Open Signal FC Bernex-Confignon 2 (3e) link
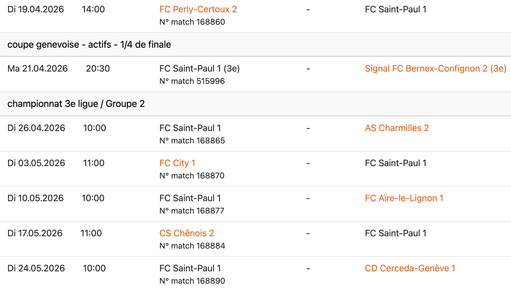This screenshot has width=511, height=289. pos(435,69)
